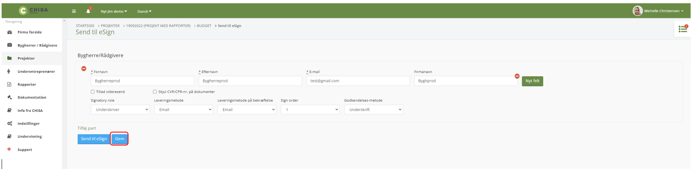Open the notifications bell

click(88, 11)
